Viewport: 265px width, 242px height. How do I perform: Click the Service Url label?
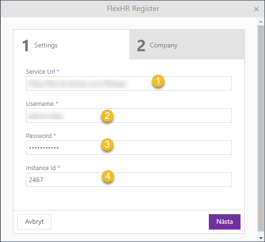40,72
